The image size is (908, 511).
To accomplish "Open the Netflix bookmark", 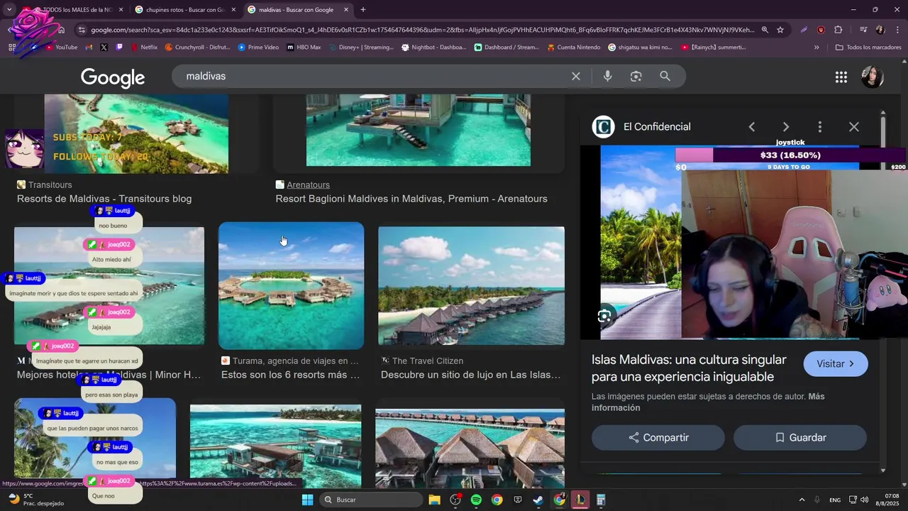I will (x=144, y=48).
